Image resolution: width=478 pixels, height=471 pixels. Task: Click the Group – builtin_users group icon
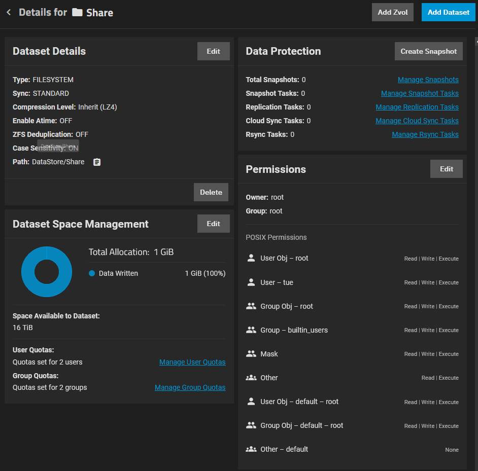coord(251,330)
